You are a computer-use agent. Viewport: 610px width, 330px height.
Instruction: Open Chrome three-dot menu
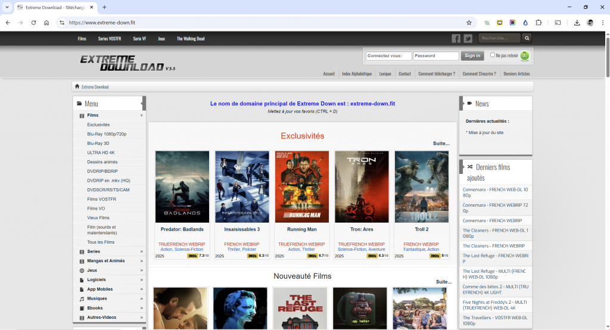(603, 23)
